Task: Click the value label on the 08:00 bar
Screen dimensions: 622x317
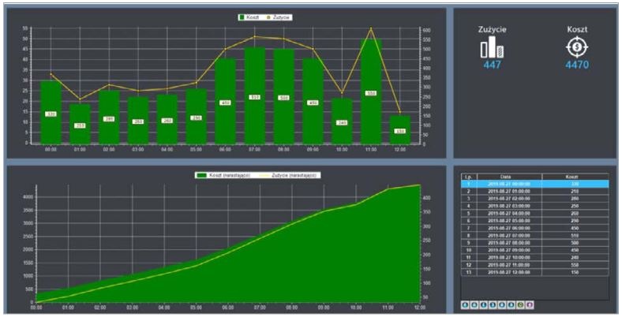Action: coord(283,98)
